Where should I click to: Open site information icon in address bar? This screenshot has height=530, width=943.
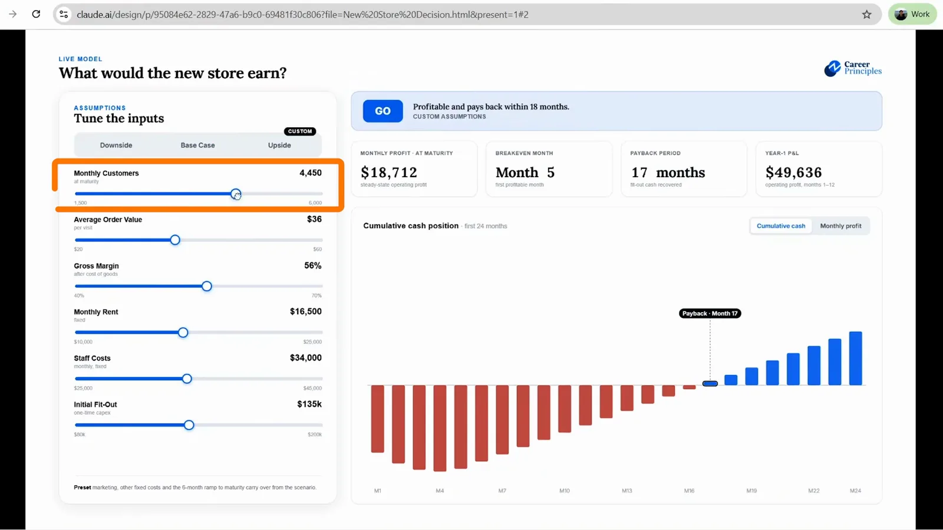(64, 14)
